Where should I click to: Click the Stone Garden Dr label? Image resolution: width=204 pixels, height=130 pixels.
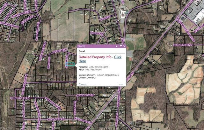click(43, 51)
